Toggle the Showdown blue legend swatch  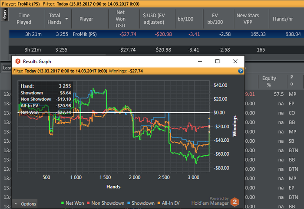point(129,203)
